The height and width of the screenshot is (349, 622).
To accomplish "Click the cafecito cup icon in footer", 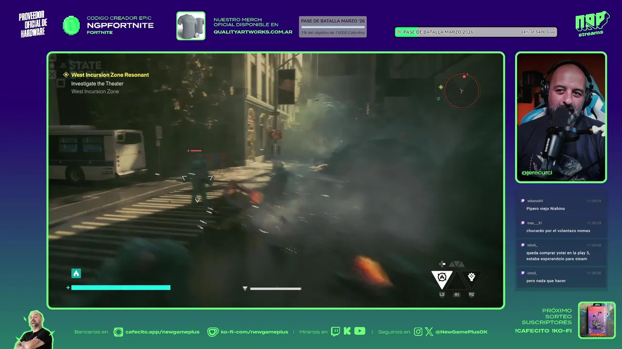I will click(x=118, y=332).
